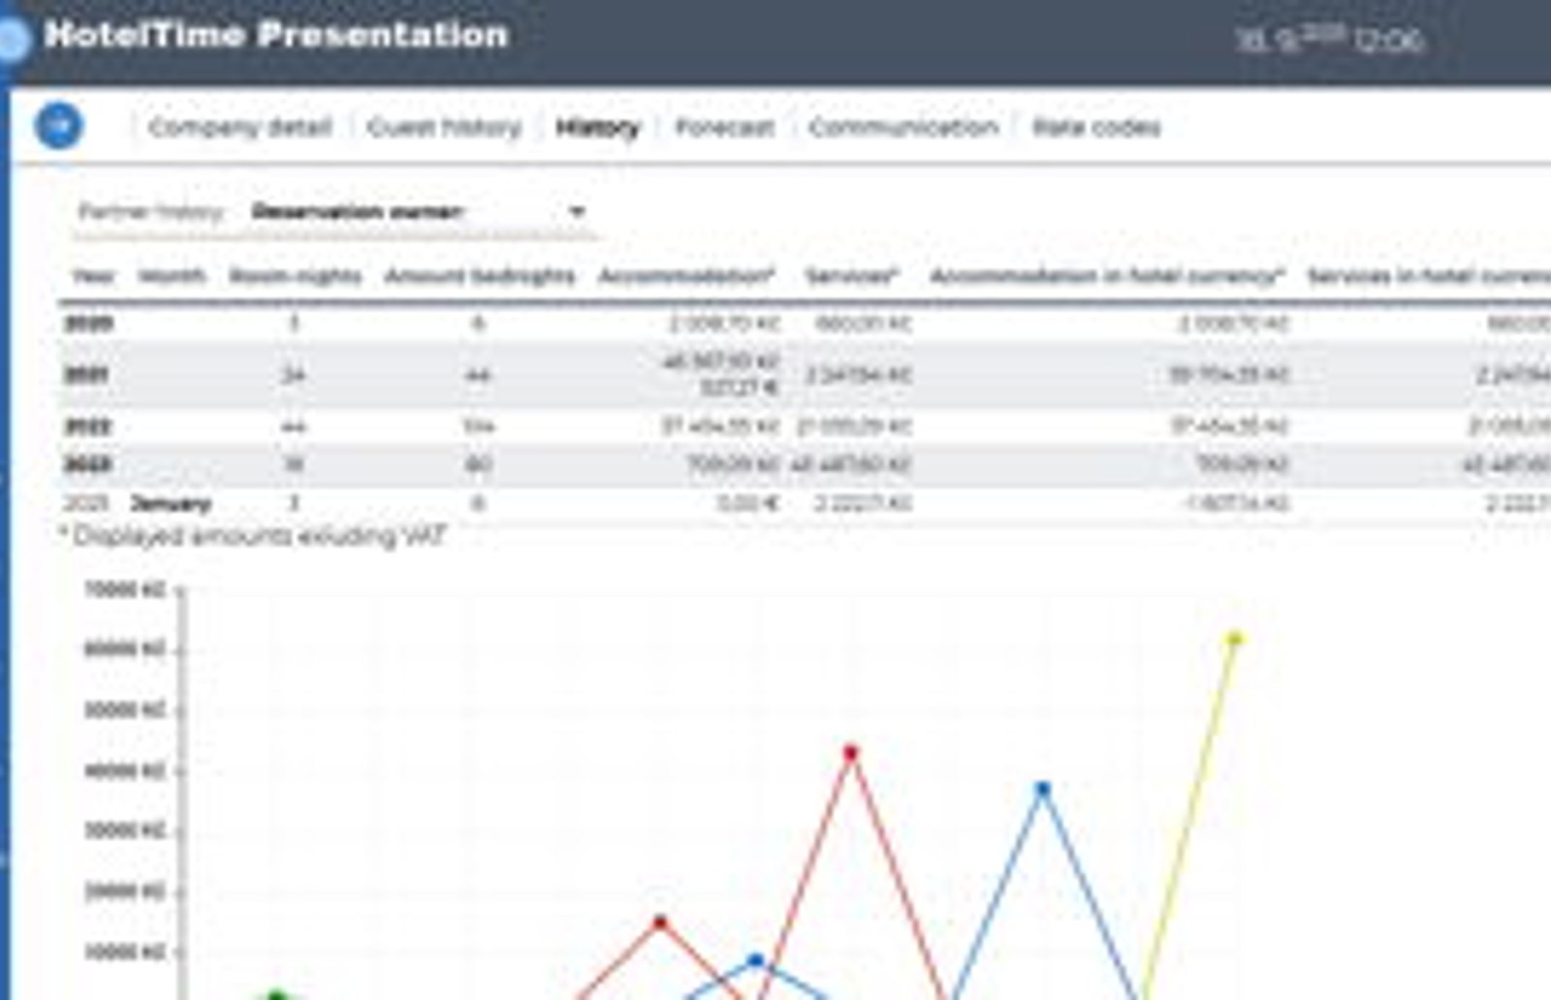
Task: Click the 70000 Kč axis label
Action: pyautogui.click(x=126, y=589)
